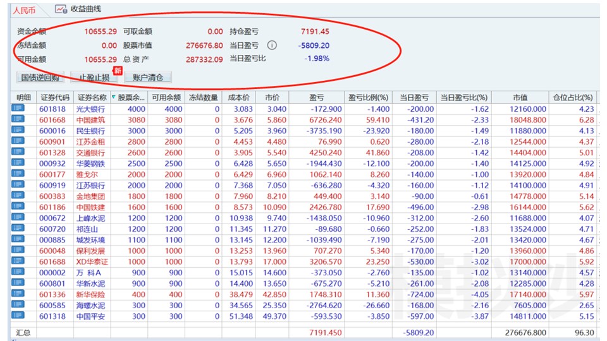Open detail icon for 雅戈尔 row
This screenshot has height=341, width=607.
(x=18, y=174)
